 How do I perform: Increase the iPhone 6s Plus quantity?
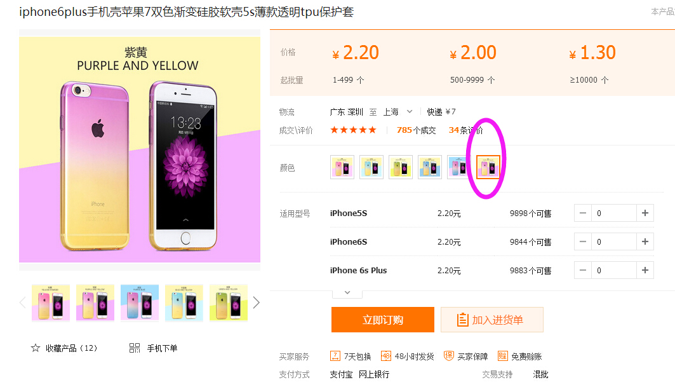[645, 270]
